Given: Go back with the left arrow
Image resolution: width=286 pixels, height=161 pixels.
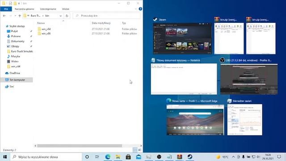Looking at the screenshot, I should (x=4, y=16).
